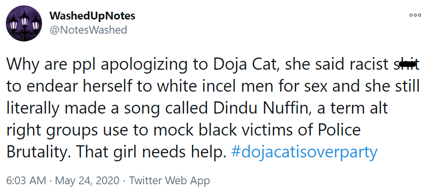Open the Twitter Web App source link
Image resolution: width=430 pixels, height=194 pixels.
(169, 181)
